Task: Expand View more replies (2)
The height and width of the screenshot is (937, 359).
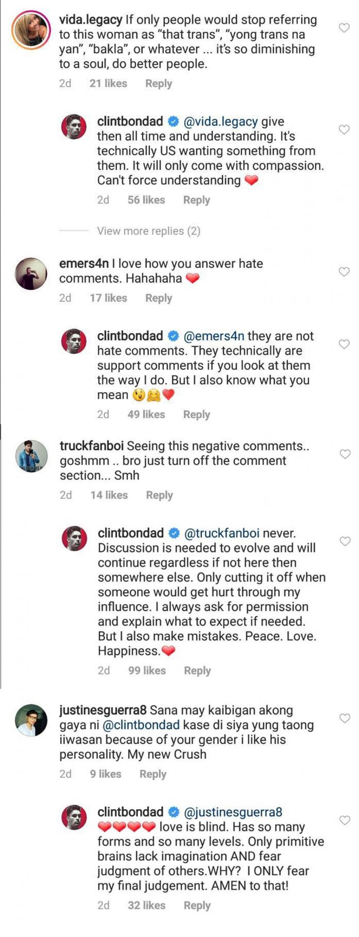Action: pyautogui.click(x=148, y=231)
